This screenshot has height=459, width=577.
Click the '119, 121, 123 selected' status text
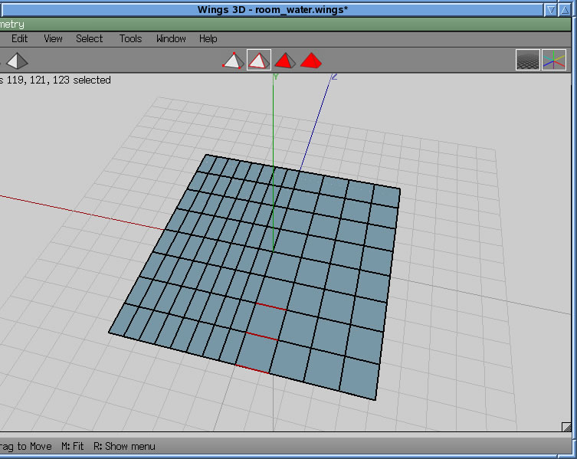[58, 80]
